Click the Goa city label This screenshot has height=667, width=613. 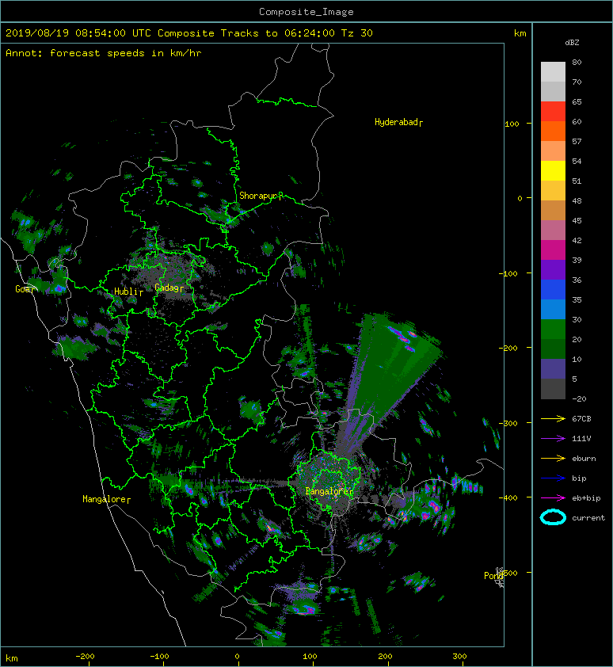coord(24,289)
